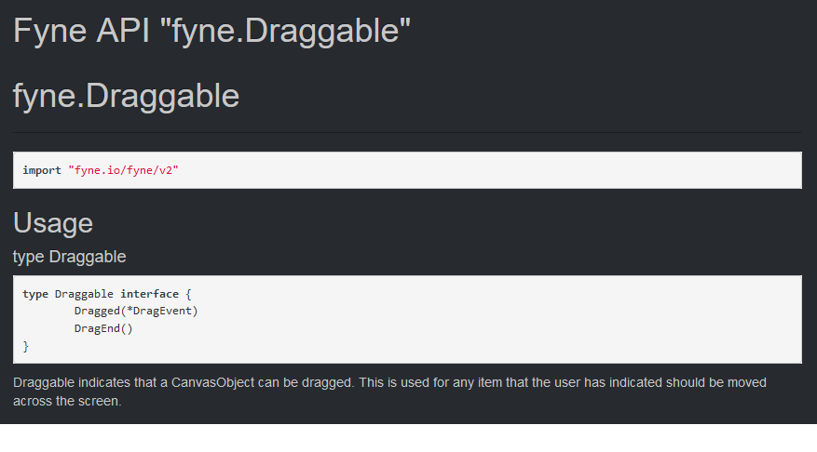The width and height of the screenshot is (817, 452).
Task: Click the word interface in the code block
Action: click(150, 294)
